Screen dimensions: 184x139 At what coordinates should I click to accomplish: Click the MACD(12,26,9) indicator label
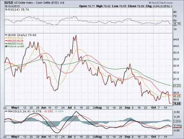[19, 111]
